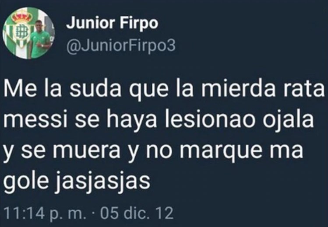Click the player in green shirt in avatar
The image size is (328, 227).
[x=40, y=38]
